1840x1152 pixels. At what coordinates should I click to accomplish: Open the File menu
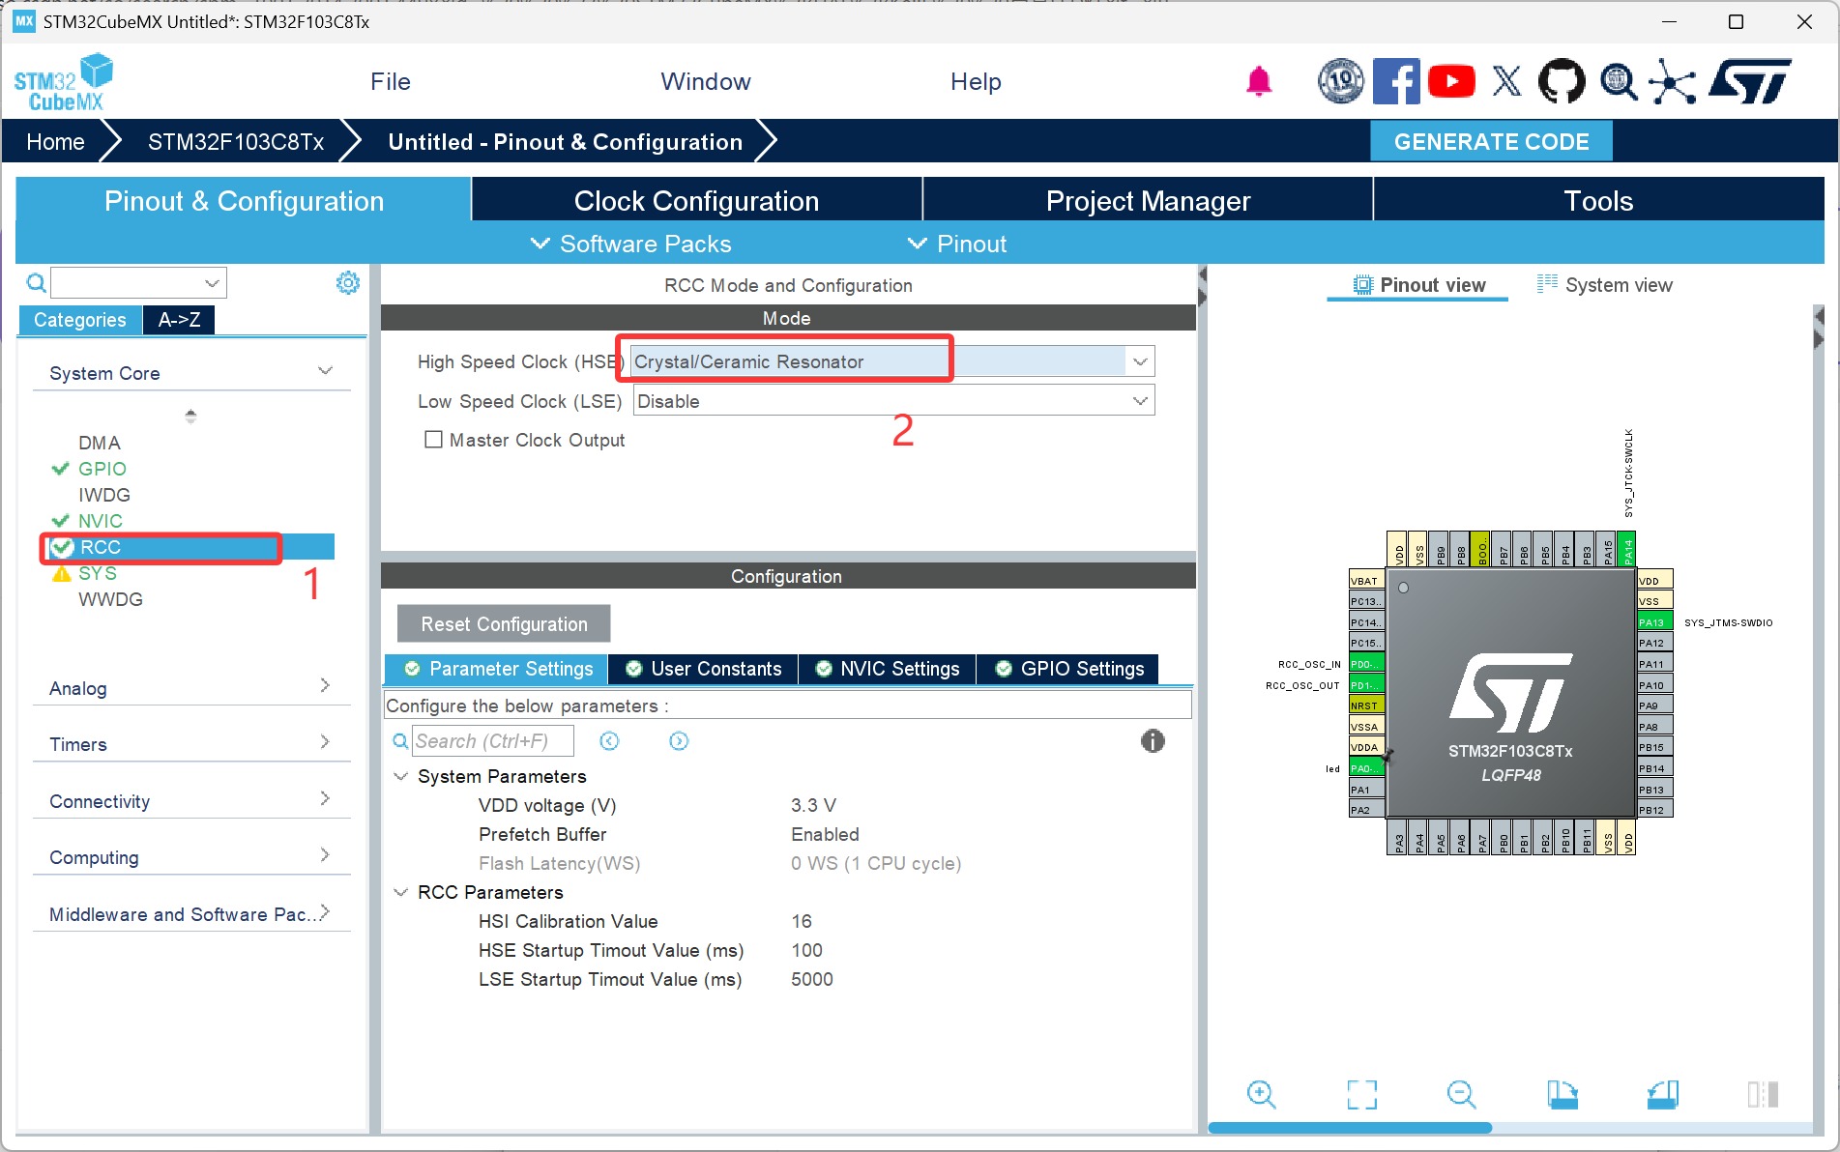[x=390, y=81]
